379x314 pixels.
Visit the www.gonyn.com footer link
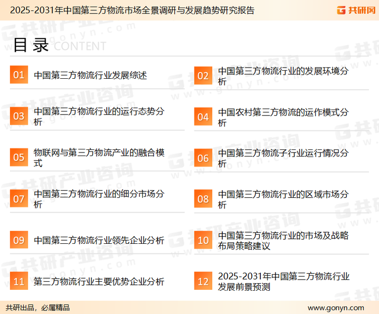pyautogui.click(x=336, y=308)
